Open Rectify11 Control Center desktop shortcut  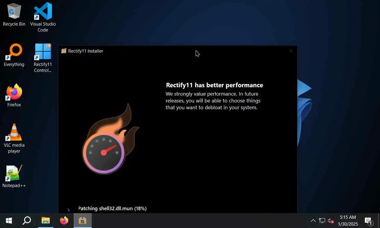click(43, 58)
